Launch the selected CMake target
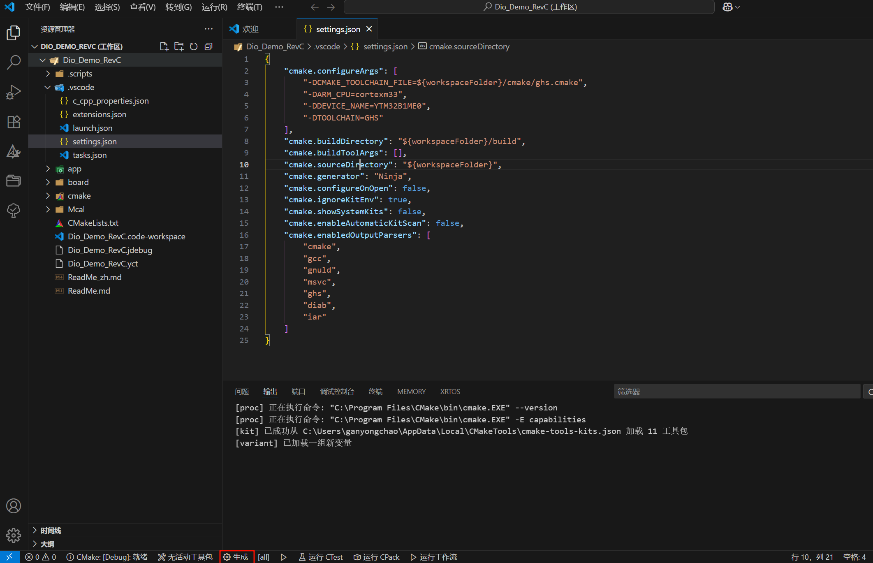Image resolution: width=873 pixels, height=563 pixels. pos(284,557)
